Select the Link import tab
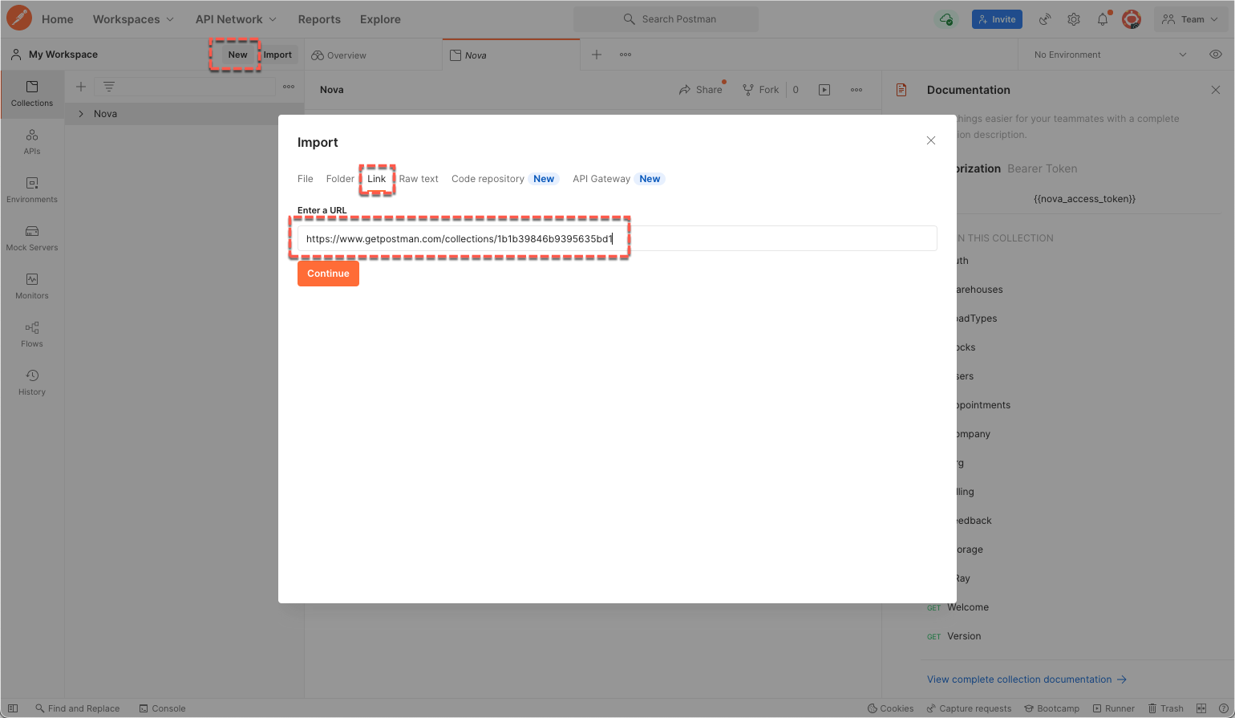The width and height of the screenshot is (1235, 718). 377,179
